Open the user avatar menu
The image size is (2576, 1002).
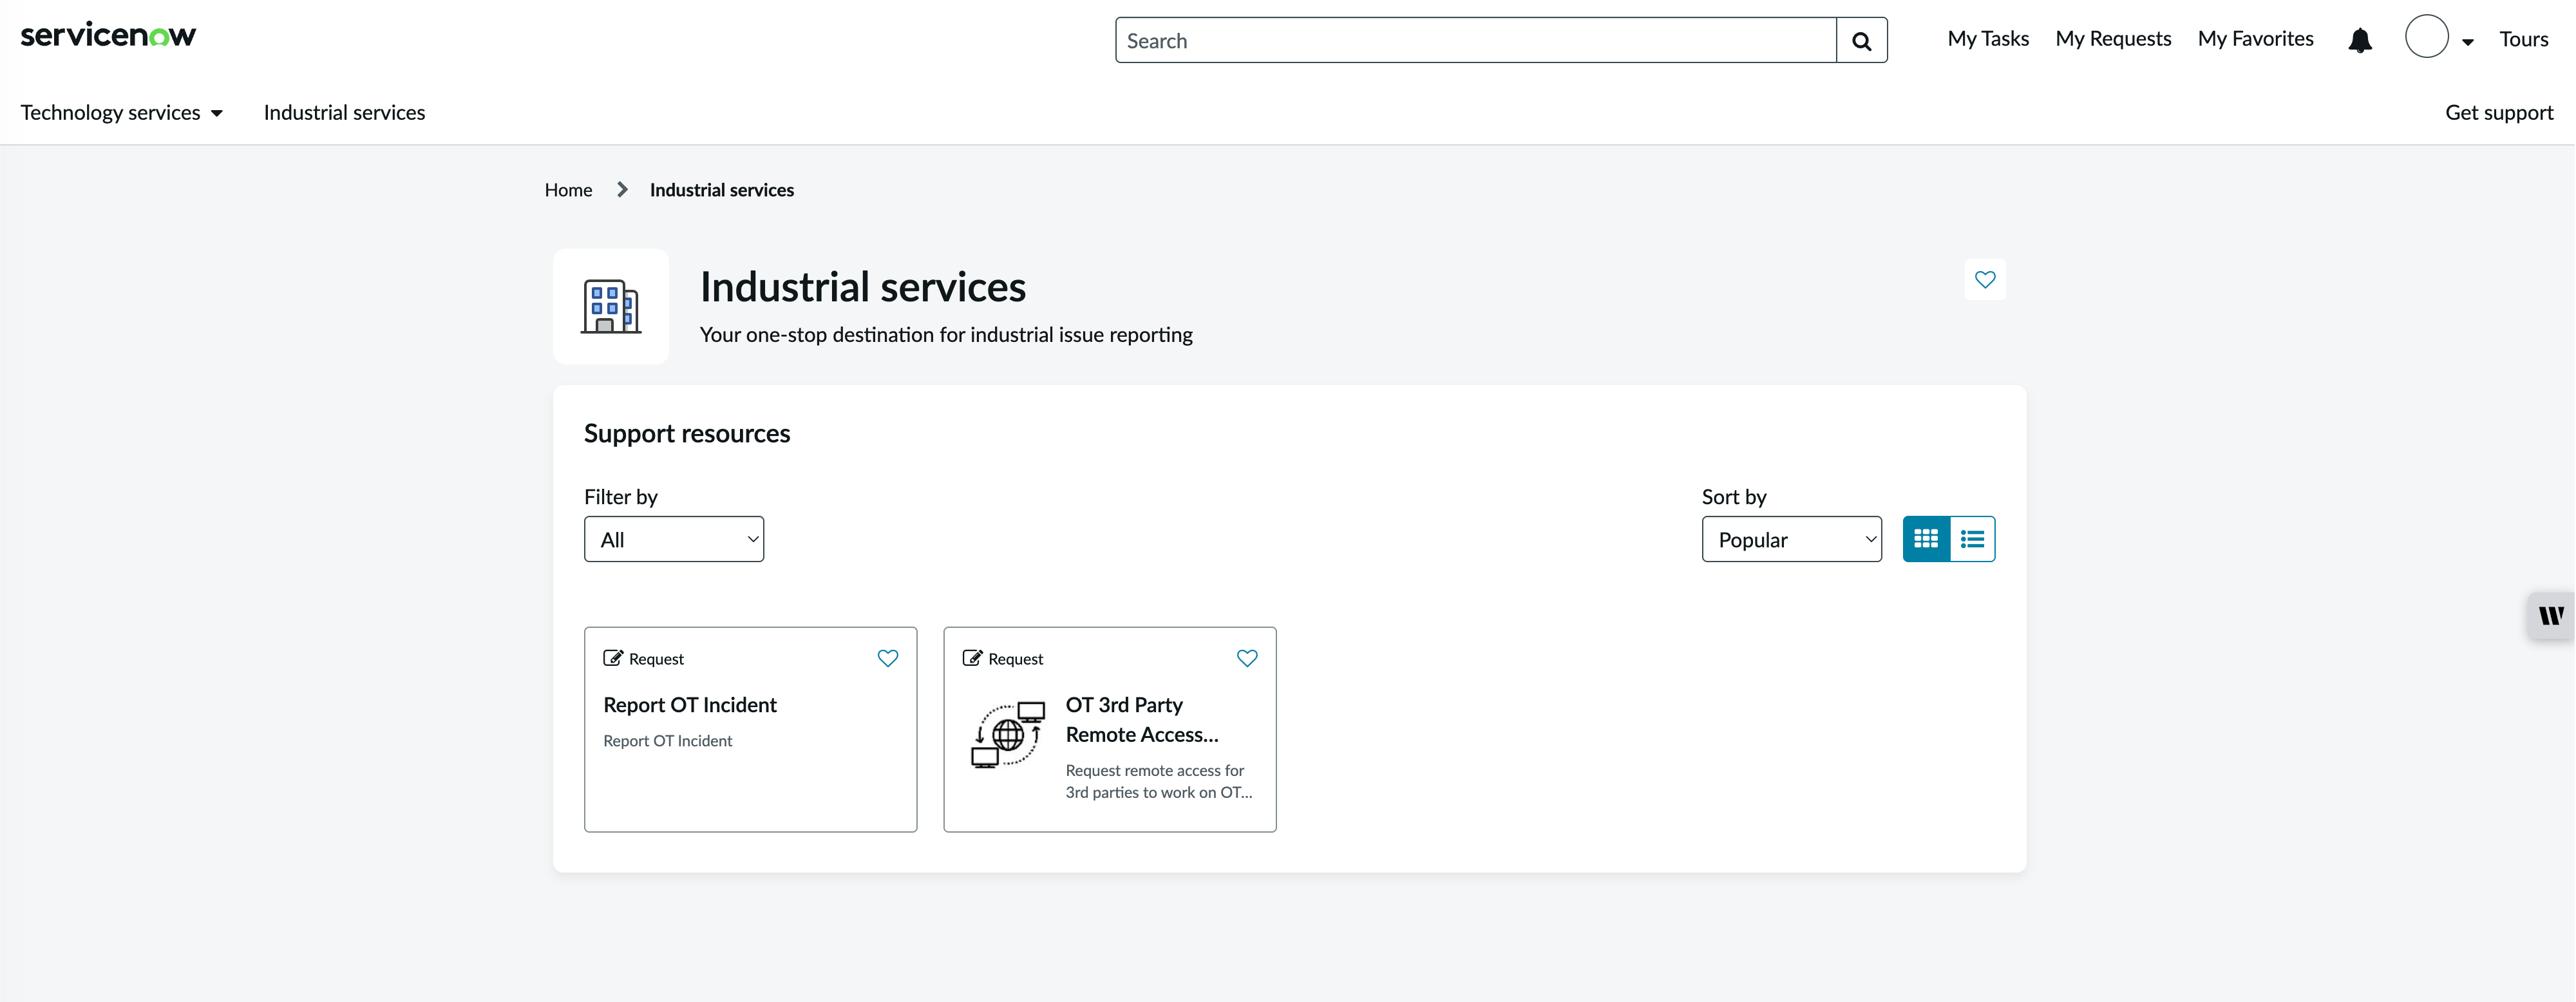(x=2437, y=38)
